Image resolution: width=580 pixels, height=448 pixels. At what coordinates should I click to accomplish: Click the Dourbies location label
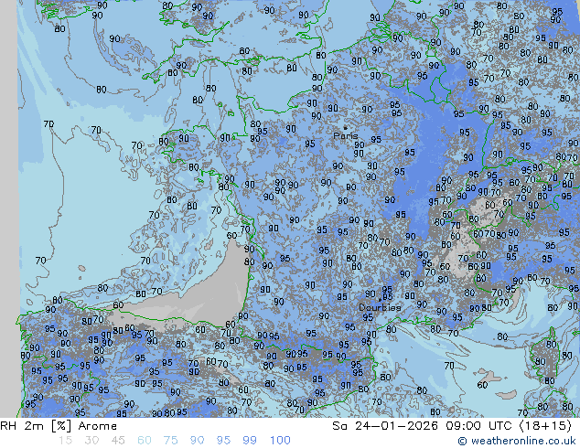click(380, 307)
